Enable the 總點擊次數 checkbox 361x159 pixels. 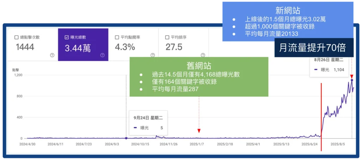pyautogui.click(x=17, y=37)
